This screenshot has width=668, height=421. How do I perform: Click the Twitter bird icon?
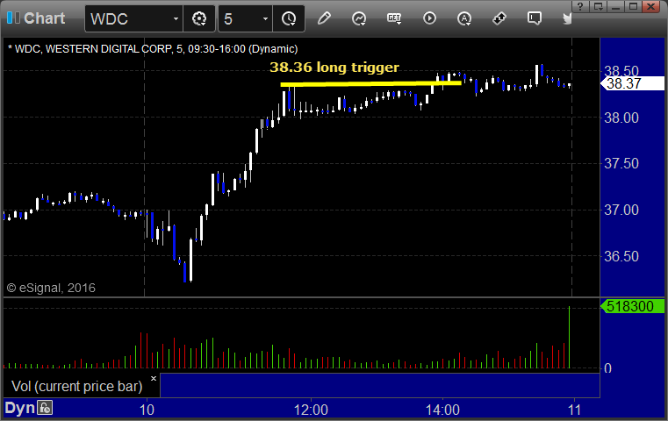tap(567, 18)
